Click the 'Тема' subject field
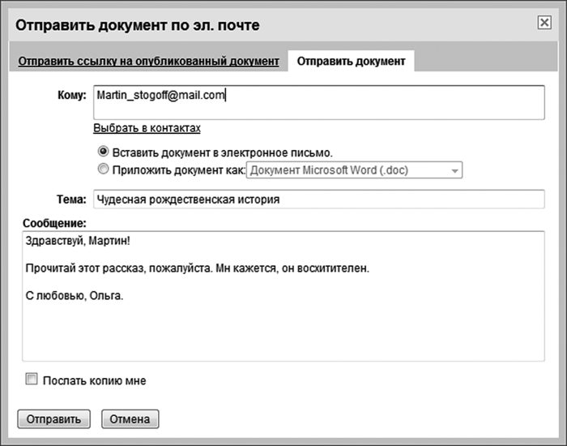 (318, 199)
